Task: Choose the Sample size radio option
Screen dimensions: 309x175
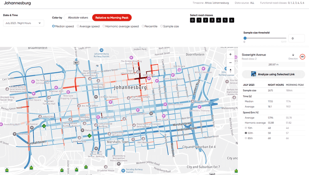Action: [x=162, y=26]
